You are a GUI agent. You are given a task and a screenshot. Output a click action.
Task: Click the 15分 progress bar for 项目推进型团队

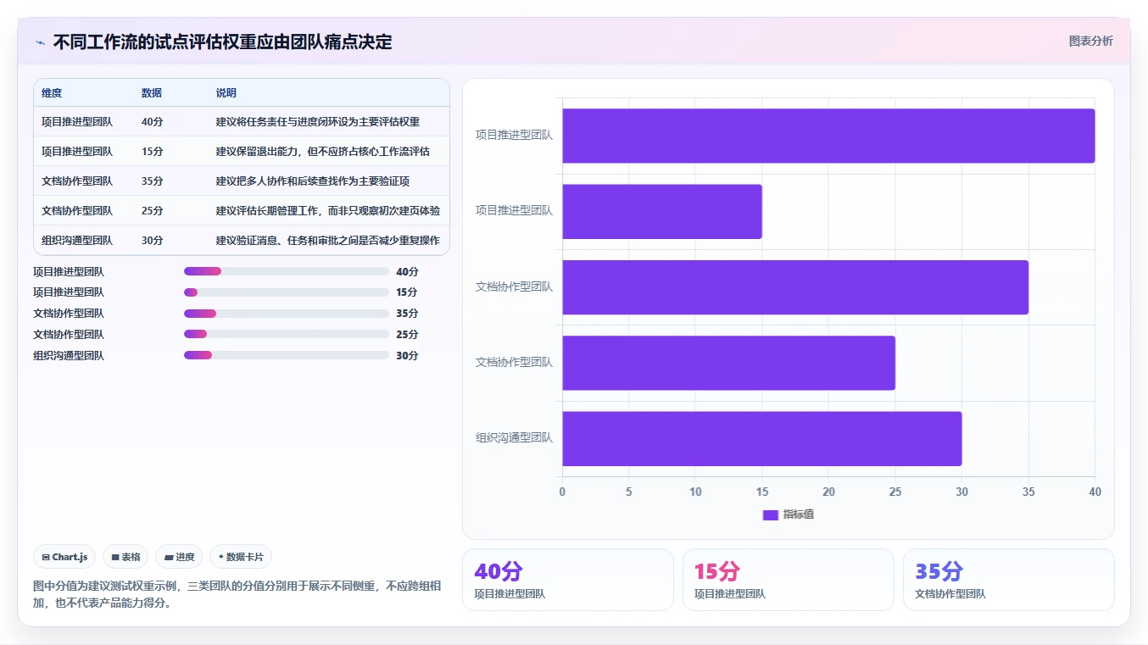(x=287, y=292)
